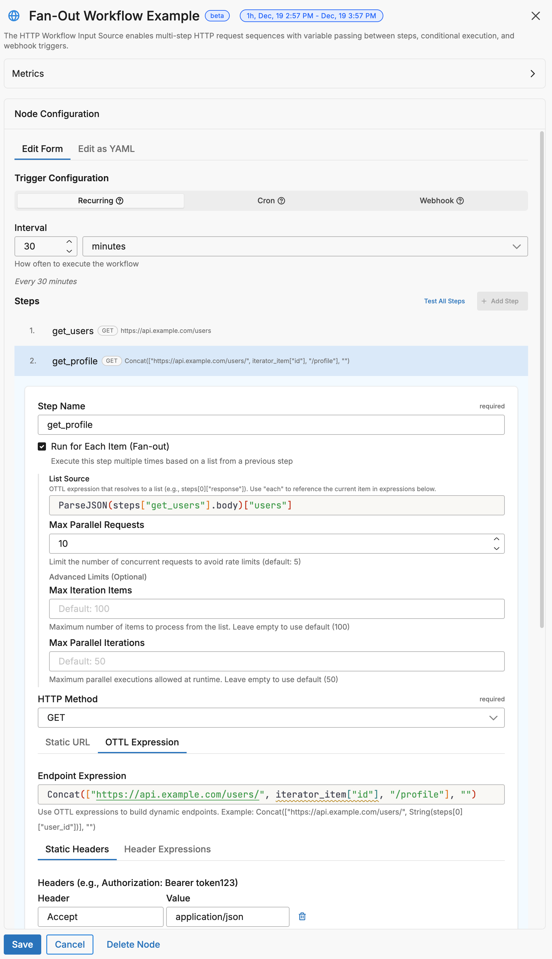Uncheck Run for Each Item (Fan-out)
The image size is (552, 959).
tap(42, 446)
